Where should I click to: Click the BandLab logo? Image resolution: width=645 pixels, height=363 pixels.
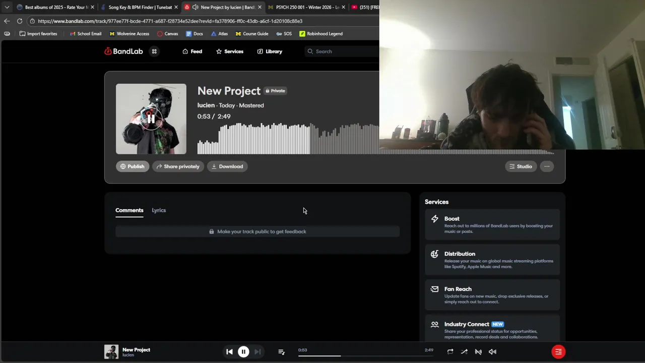[123, 51]
